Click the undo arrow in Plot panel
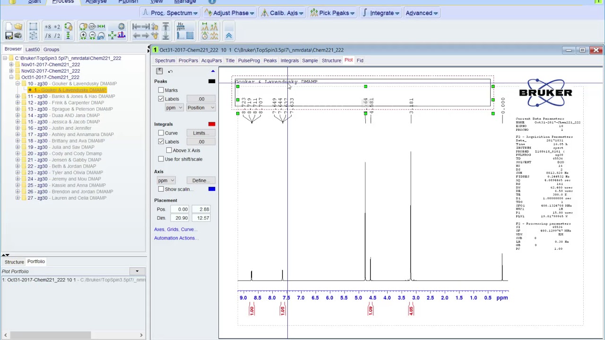605x340 pixels. click(170, 71)
